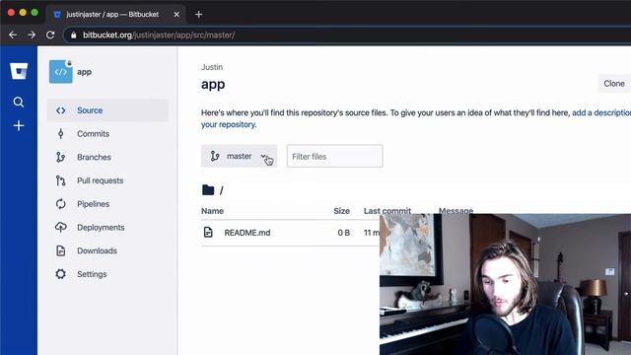The width and height of the screenshot is (631, 355).
Task: Click the '0 B' size cell
Action: [x=344, y=233]
